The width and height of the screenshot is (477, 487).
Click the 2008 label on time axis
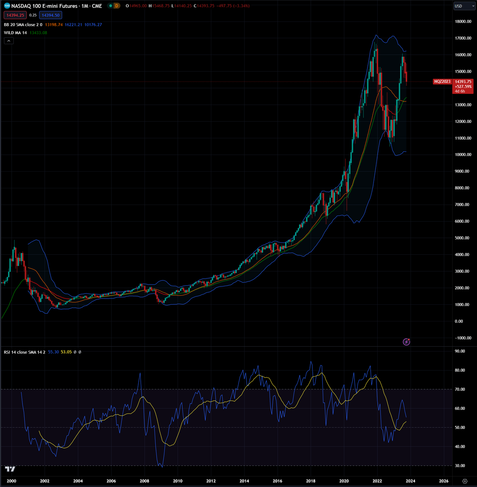point(144,481)
